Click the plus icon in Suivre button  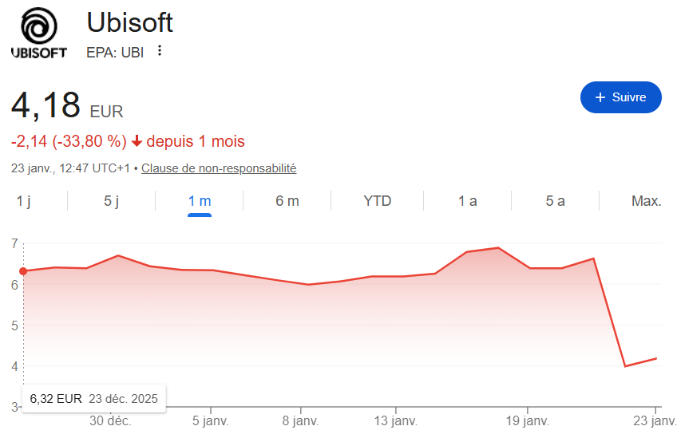(600, 97)
